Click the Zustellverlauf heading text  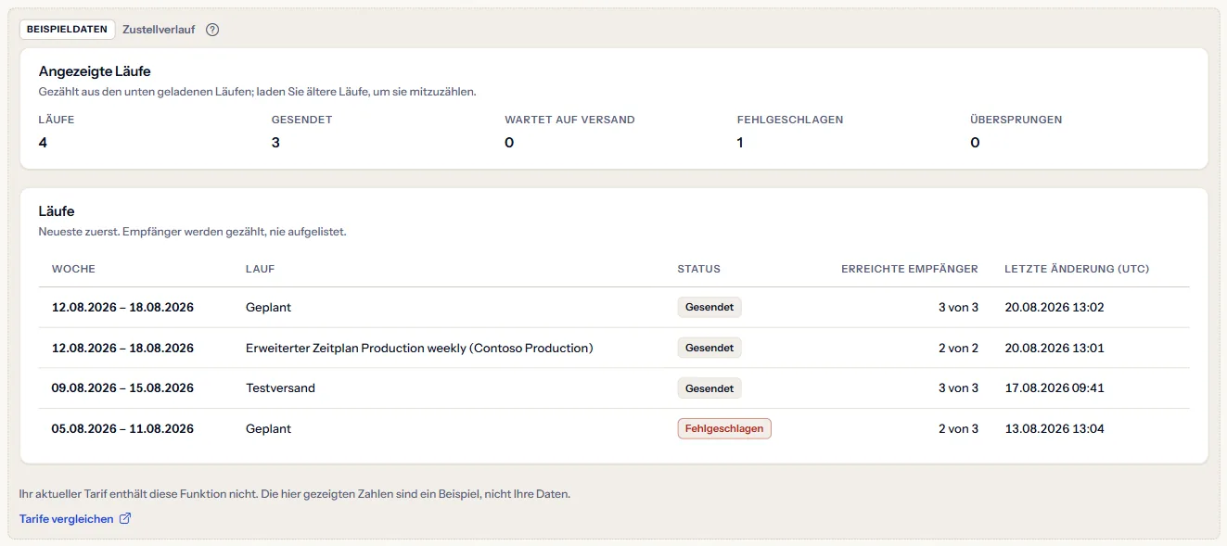click(x=159, y=30)
